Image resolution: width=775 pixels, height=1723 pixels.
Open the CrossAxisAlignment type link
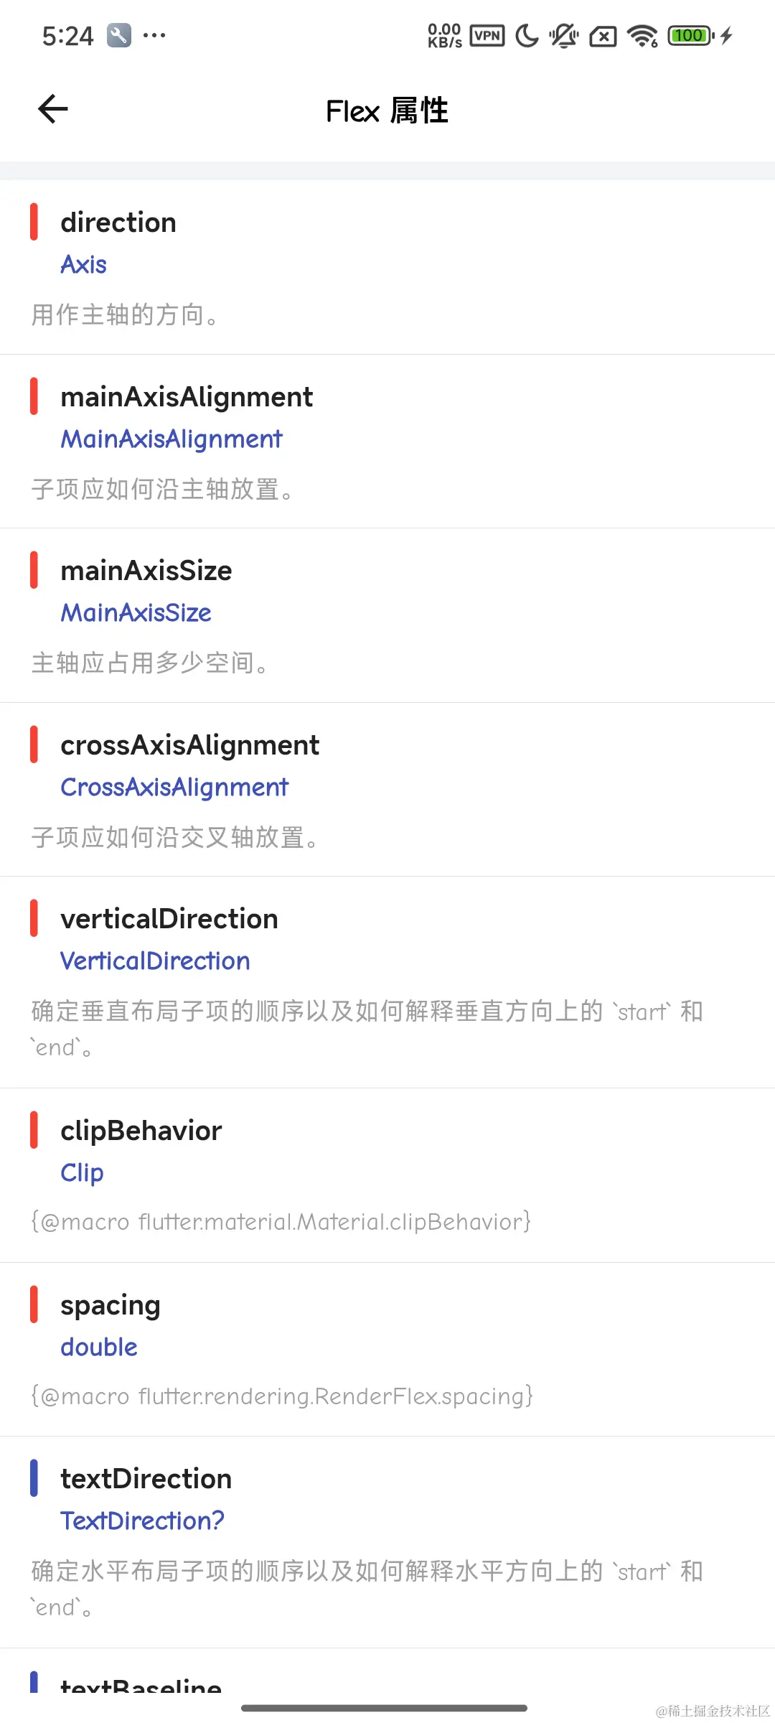(174, 787)
